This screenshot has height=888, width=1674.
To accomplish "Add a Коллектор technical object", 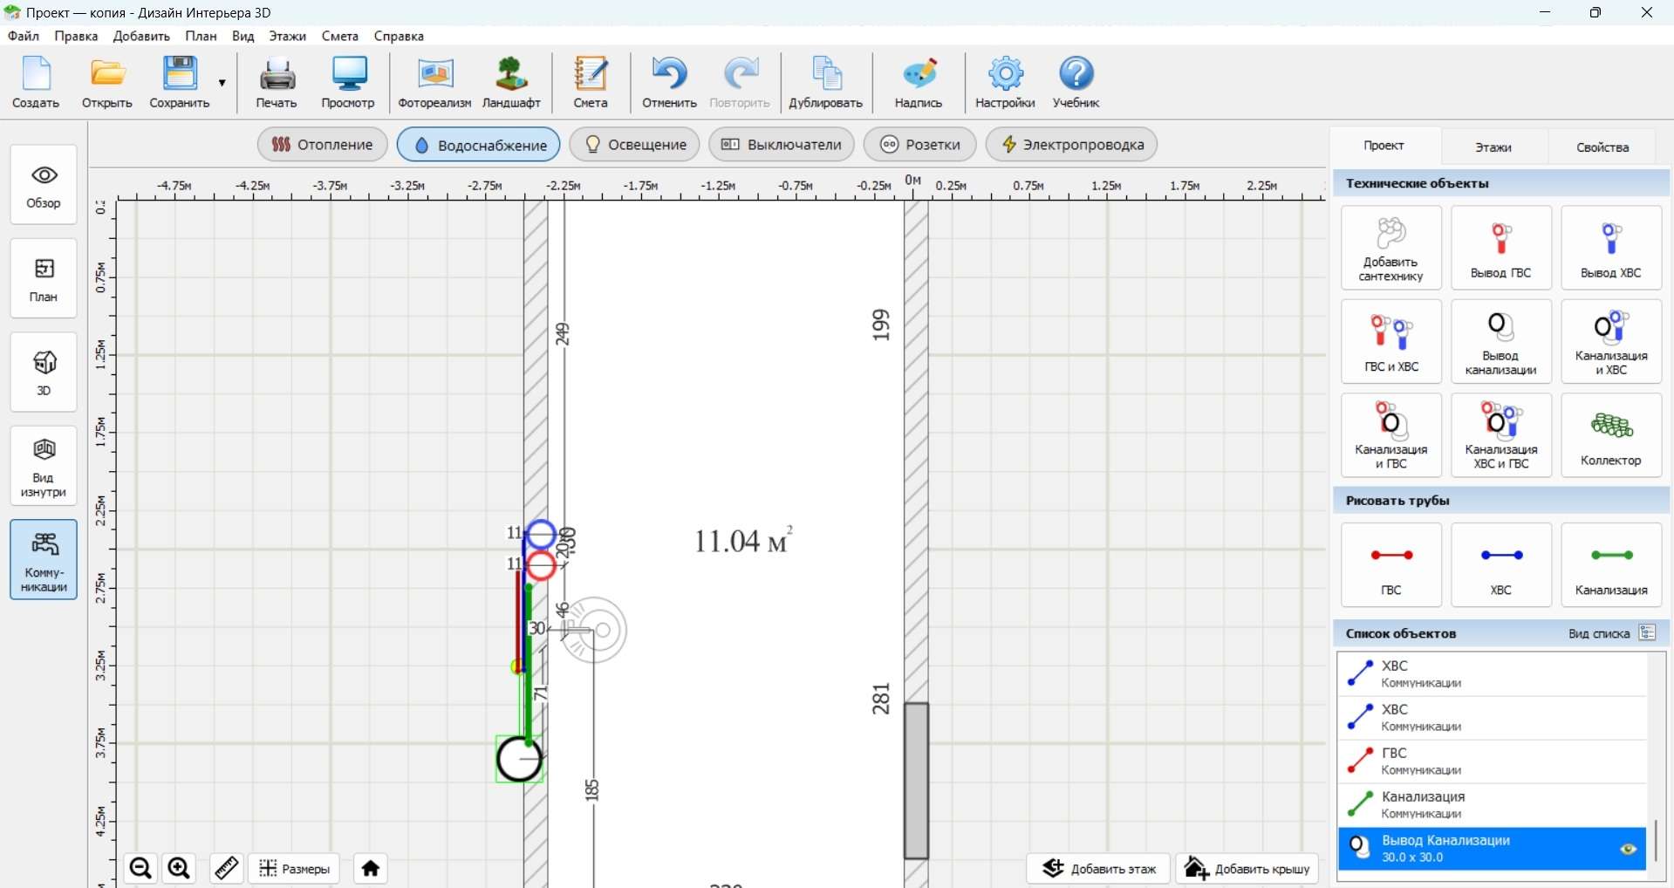I will 1610,434.
